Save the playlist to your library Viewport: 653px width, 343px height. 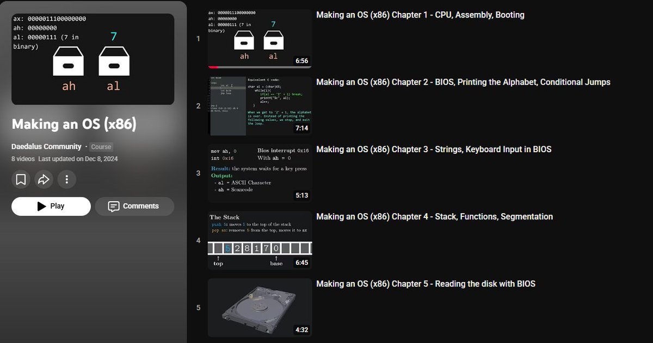(20, 179)
